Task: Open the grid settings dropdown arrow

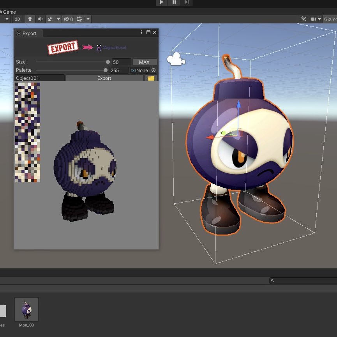Action: 88,19
